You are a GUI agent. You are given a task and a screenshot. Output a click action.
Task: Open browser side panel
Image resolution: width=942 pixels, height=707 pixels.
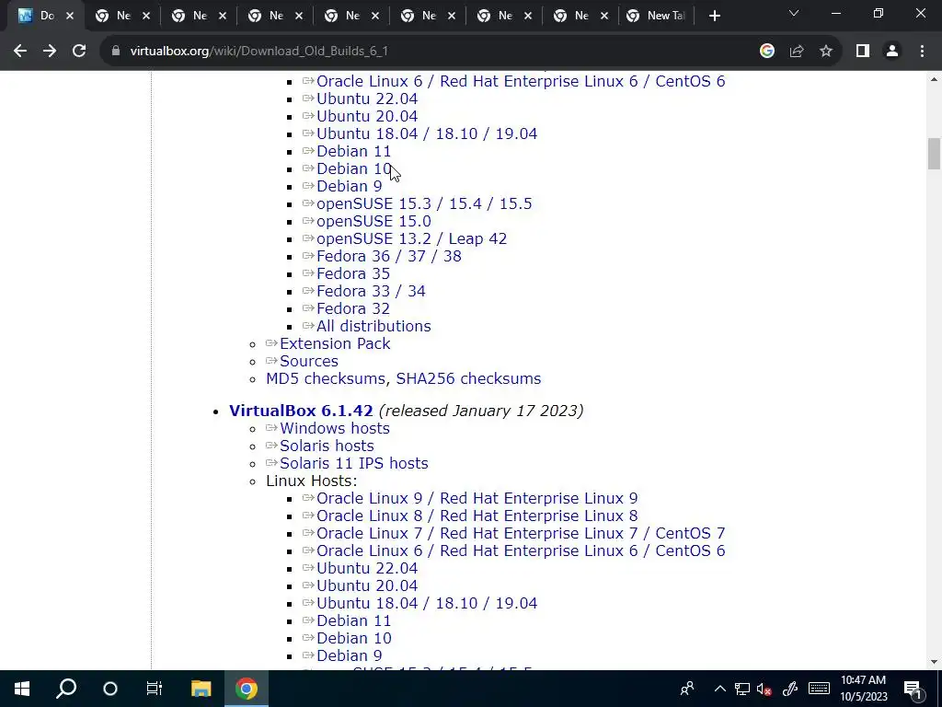(x=863, y=52)
